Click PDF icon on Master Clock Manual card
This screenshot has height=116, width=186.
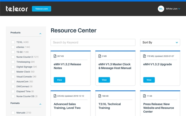(x=100, y=56)
